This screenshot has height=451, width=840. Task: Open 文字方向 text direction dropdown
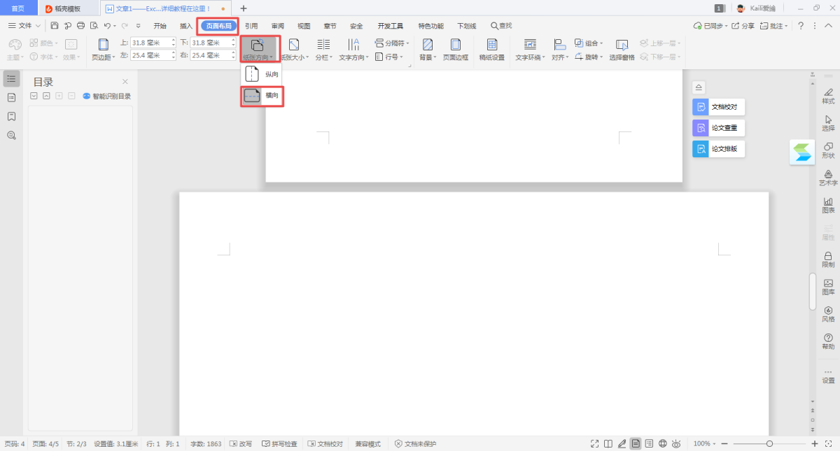354,50
